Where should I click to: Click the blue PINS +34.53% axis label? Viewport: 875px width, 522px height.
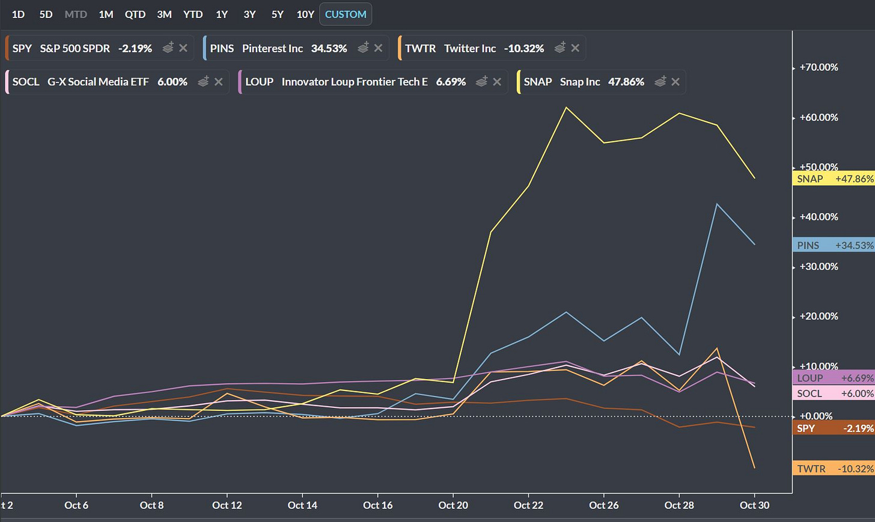(x=834, y=245)
